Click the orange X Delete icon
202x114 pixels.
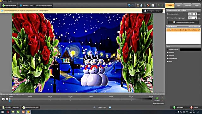coord(148,5)
